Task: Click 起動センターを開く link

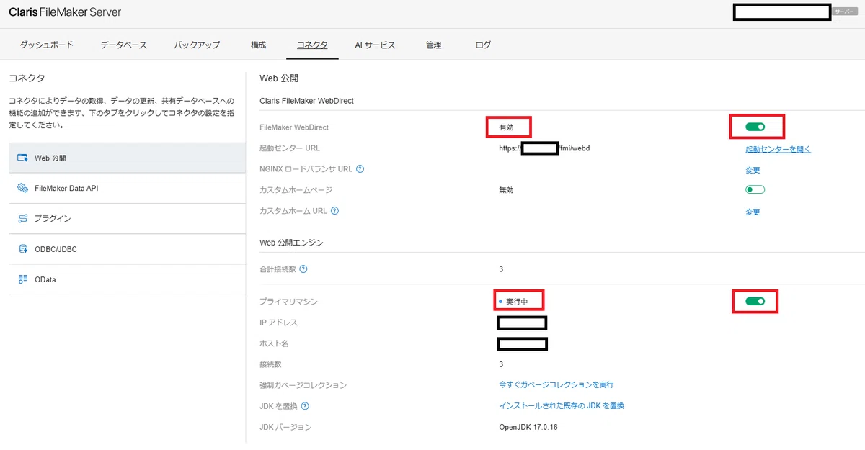Action: (x=778, y=149)
